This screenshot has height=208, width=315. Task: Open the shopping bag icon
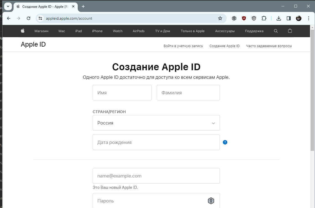click(x=290, y=31)
